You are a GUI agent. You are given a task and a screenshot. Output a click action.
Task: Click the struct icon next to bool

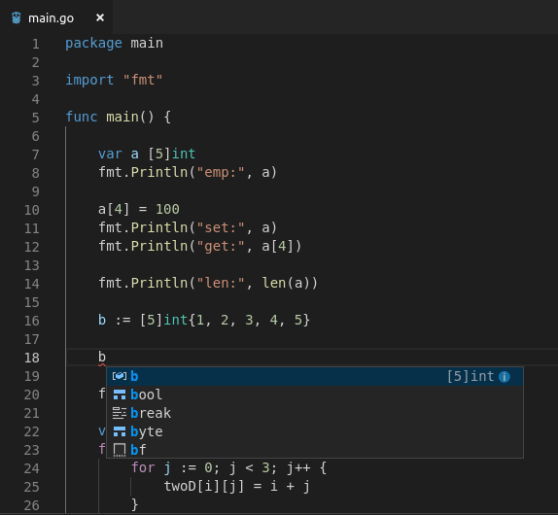120,395
